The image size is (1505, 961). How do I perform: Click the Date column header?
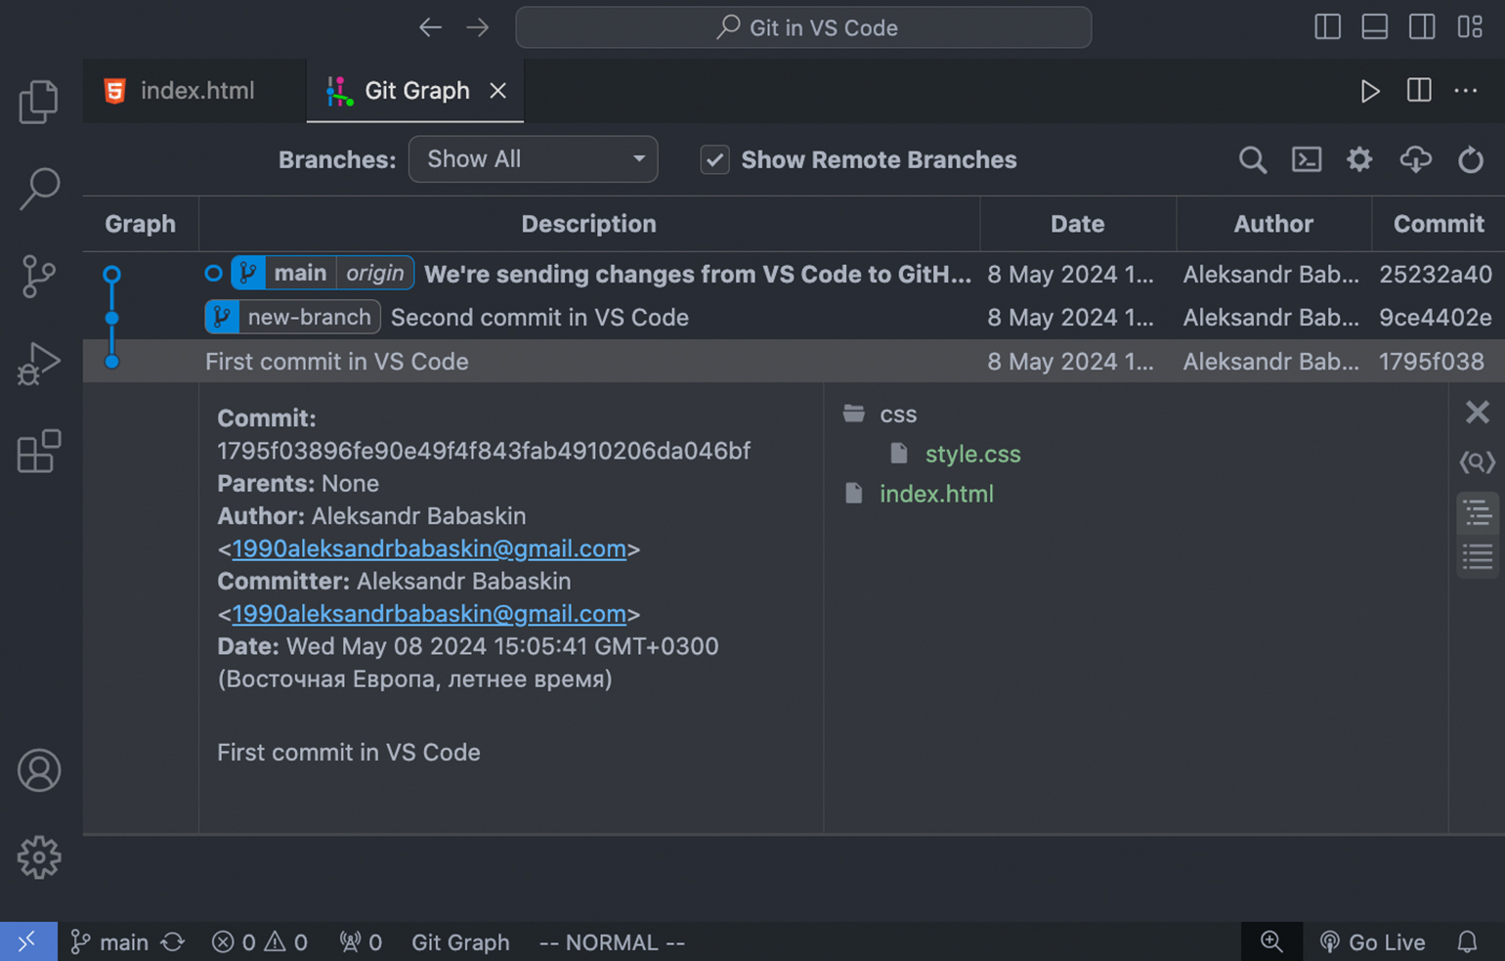1077,224
